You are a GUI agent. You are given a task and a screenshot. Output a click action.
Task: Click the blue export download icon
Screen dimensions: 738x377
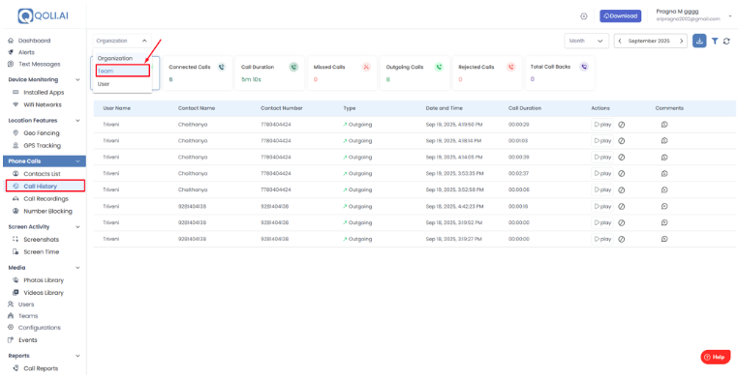699,41
